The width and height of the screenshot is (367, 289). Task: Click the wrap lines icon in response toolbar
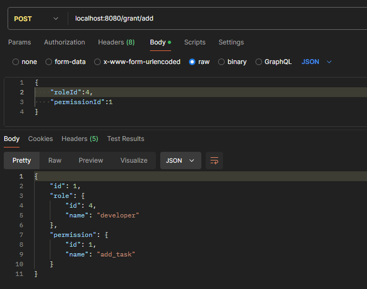pyautogui.click(x=214, y=160)
